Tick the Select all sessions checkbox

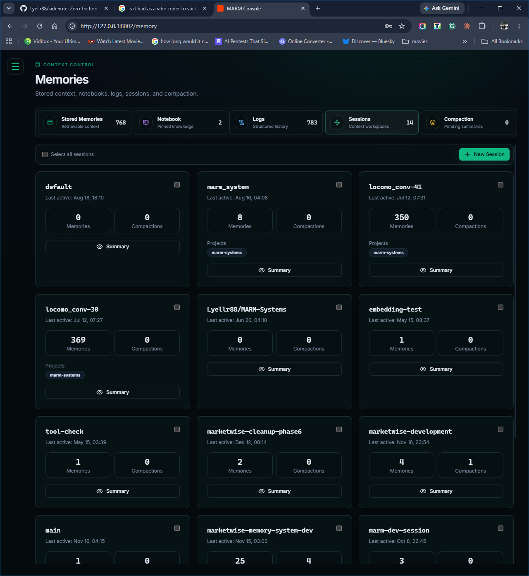(45, 154)
